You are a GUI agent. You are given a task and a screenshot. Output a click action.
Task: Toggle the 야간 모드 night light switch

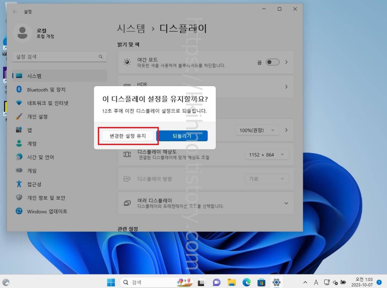(x=273, y=62)
